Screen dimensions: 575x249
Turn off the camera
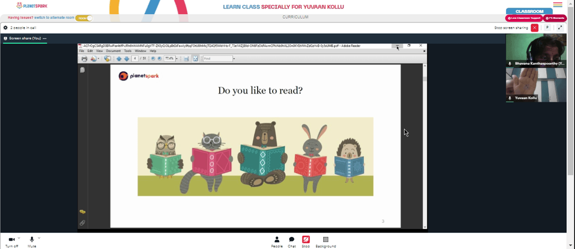(11, 242)
